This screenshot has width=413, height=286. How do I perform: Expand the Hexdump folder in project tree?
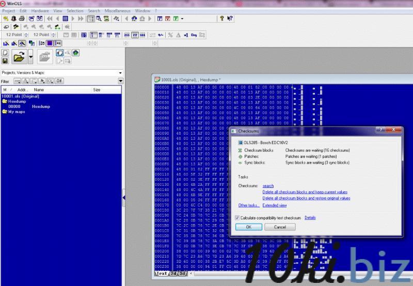pyautogui.click(x=5, y=101)
